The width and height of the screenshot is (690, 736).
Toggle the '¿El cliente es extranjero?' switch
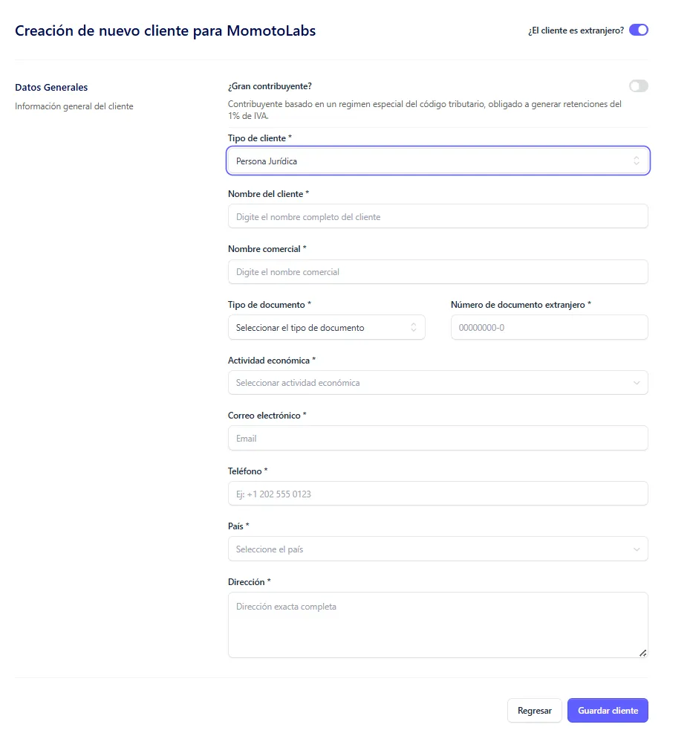[x=638, y=29]
